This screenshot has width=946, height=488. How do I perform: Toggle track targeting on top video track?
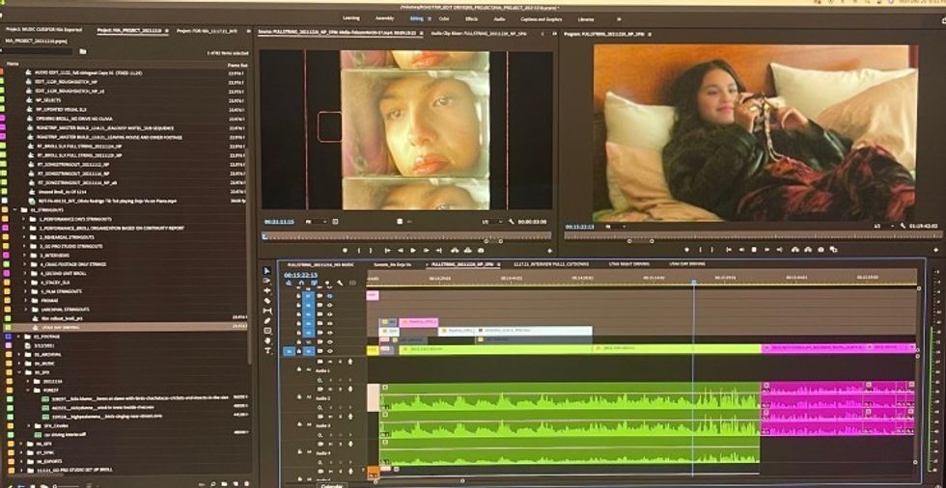pyautogui.click(x=309, y=296)
